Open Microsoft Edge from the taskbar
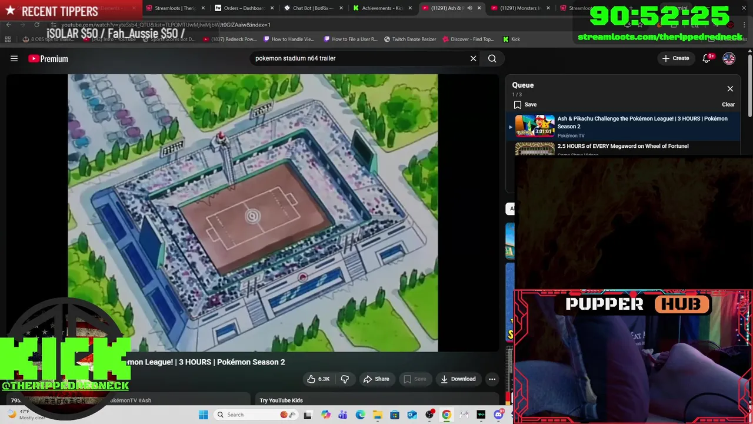The height and width of the screenshot is (424, 753). (x=360, y=415)
